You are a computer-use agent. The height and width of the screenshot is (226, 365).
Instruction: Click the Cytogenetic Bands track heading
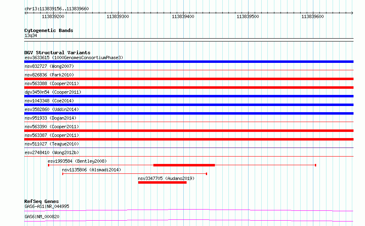click(49, 30)
